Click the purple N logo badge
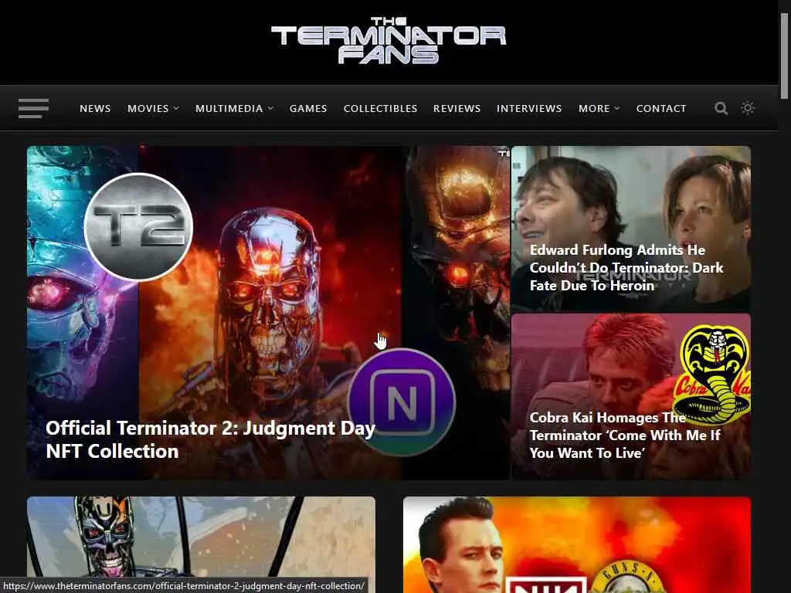 pyautogui.click(x=402, y=402)
